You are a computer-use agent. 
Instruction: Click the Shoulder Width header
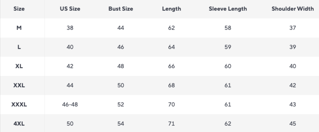click(x=293, y=9)
